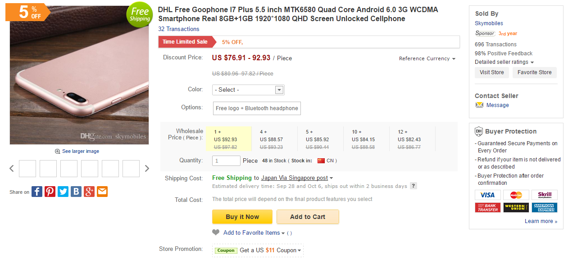Click the heart favorite icon
Screen dimensions: 568x259
(x=216, y=232)
